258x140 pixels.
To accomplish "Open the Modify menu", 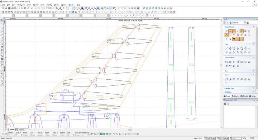I will point(49,5).
